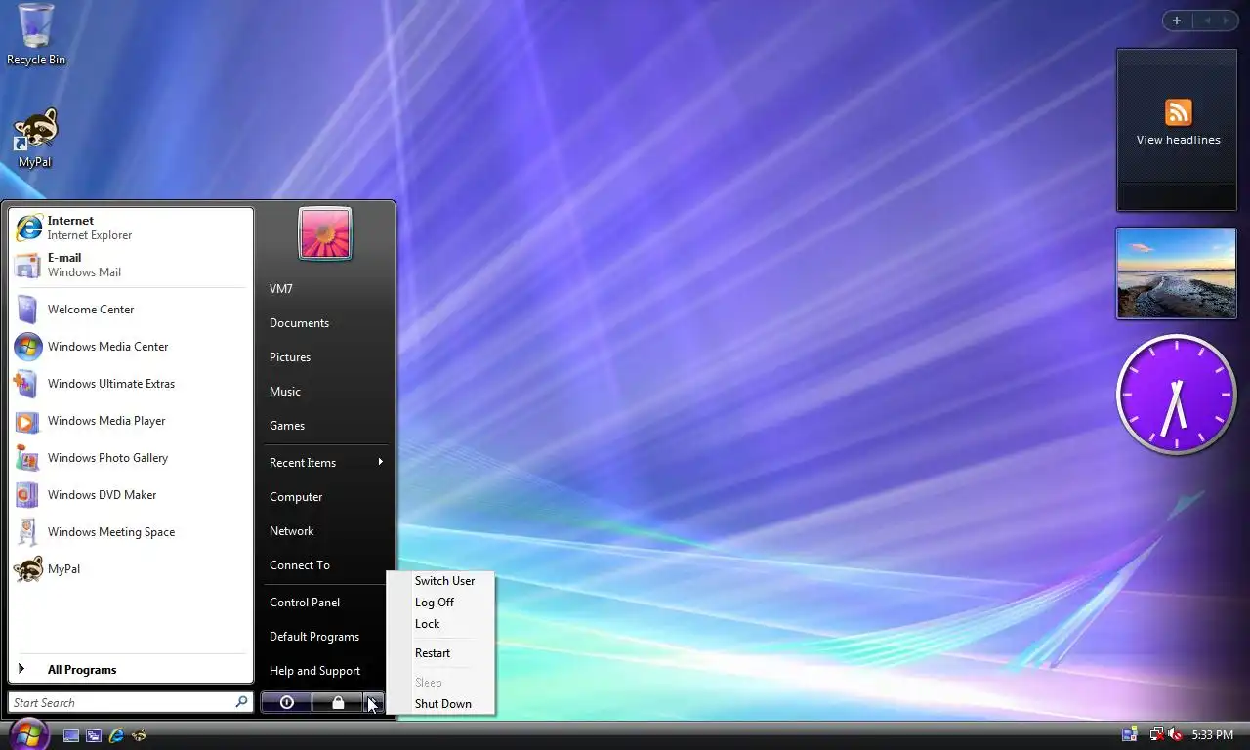Click Show Desktop in Quick Launch

pos(71,735)
